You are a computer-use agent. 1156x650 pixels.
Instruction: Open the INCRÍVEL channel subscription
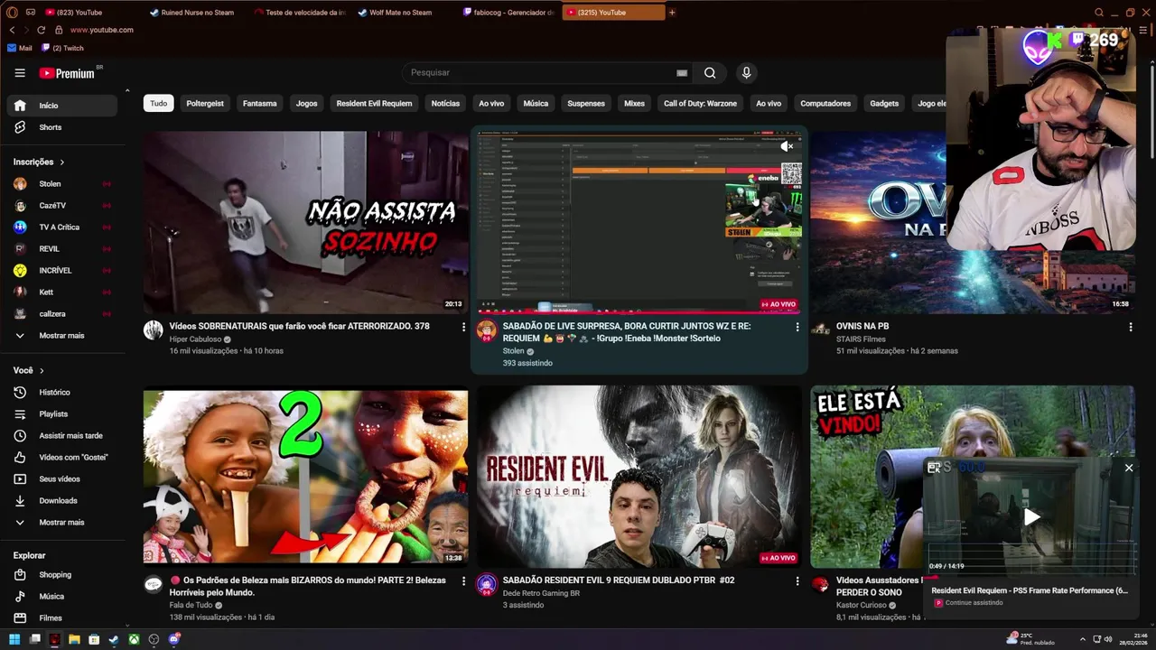click(61, 271)
